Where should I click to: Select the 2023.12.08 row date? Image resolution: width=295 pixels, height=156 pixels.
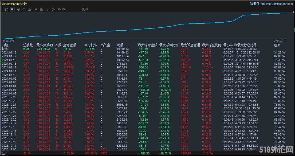pyautogui.click(x=9, y=150)
